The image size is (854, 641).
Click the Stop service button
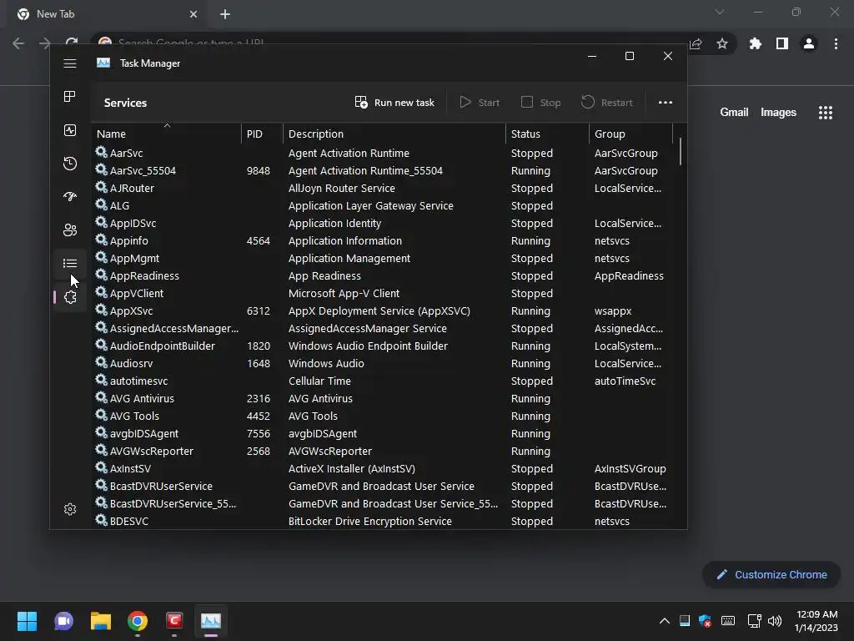tap(540, 103)
